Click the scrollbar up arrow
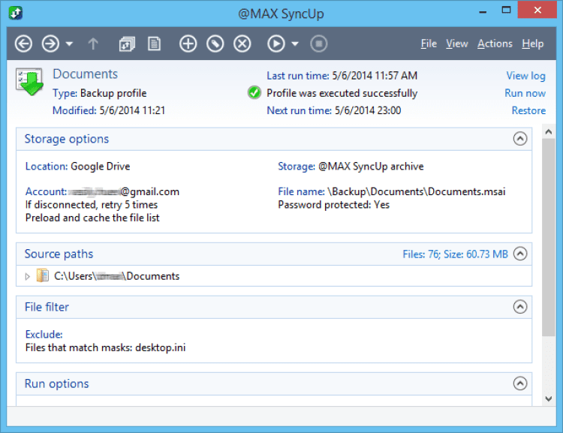 (548, 132)
